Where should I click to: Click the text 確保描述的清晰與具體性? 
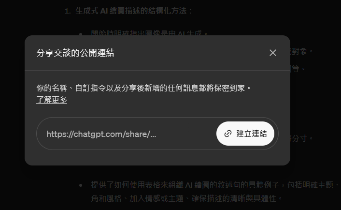point(235,198)
